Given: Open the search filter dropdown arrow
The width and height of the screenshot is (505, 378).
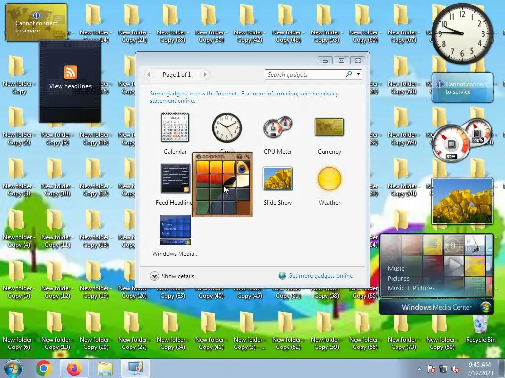Looking at the screenshot, I should (x=358, y=75).
